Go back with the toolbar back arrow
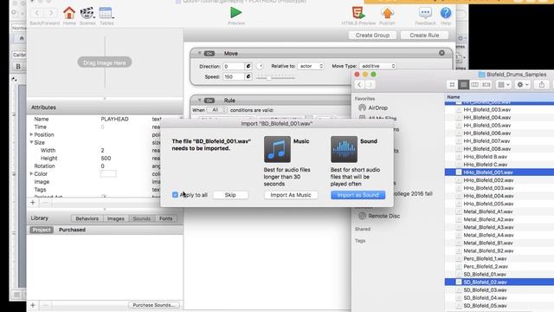Image resolution: width=554 pixels, height=312 pixels. [x=37, y=13]
